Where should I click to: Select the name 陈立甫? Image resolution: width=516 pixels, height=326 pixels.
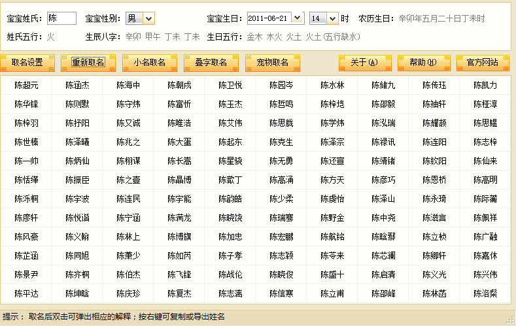click(332, 293)
